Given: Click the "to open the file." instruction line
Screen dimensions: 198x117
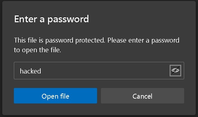Looking at the screenshot, I should coord(37,50).
